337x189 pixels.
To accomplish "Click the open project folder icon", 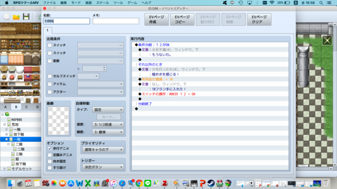I will 16,17.
